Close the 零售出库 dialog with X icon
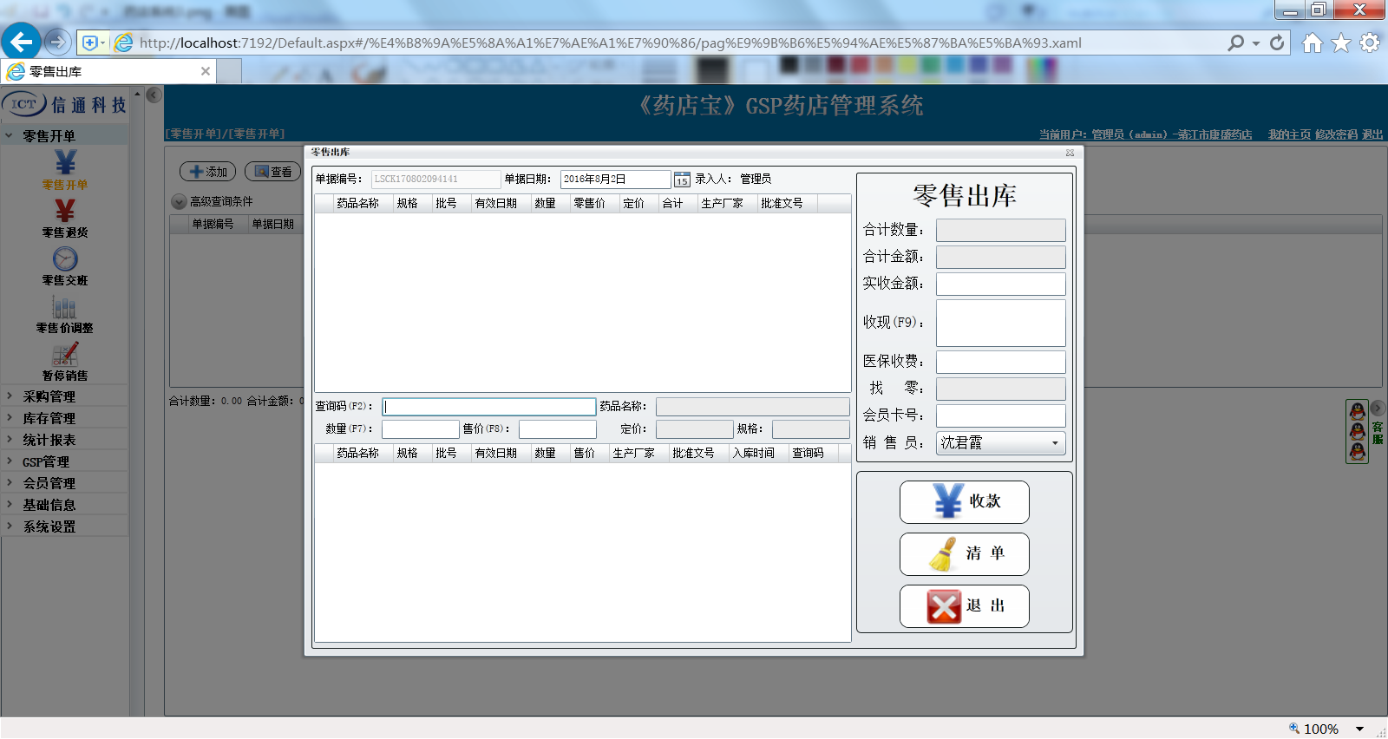The height and width of the screenshot is (739, 1388). point(1070,153)
